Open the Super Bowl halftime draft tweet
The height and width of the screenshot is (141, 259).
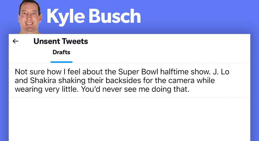(129, 80)
